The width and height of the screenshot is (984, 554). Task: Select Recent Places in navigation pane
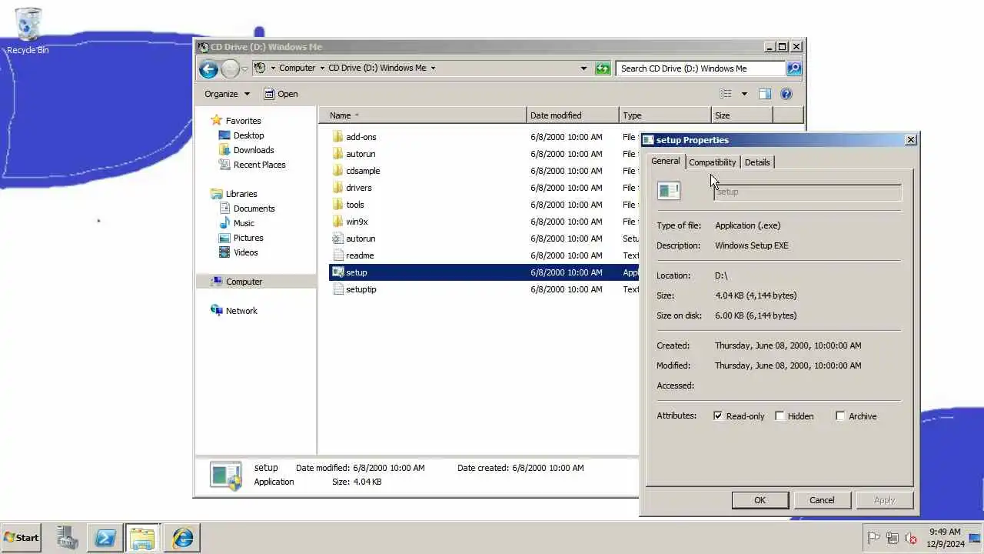pyautogui.click(x=259, y=165)
